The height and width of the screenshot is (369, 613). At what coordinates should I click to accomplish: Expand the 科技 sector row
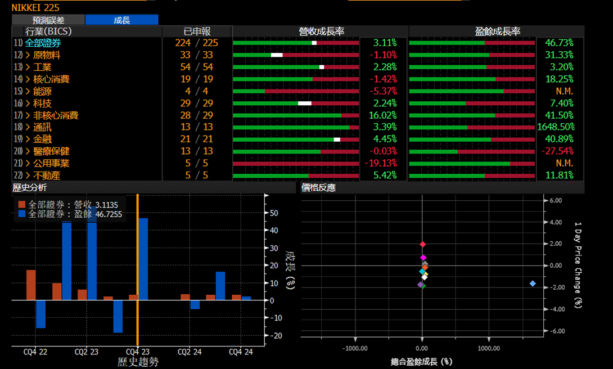click(28, 103)
